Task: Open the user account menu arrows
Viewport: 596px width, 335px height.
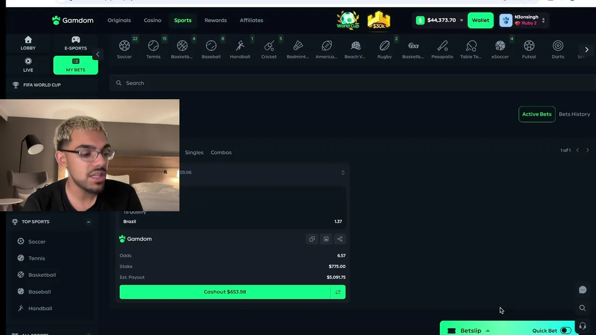Action: pos(543,20)
